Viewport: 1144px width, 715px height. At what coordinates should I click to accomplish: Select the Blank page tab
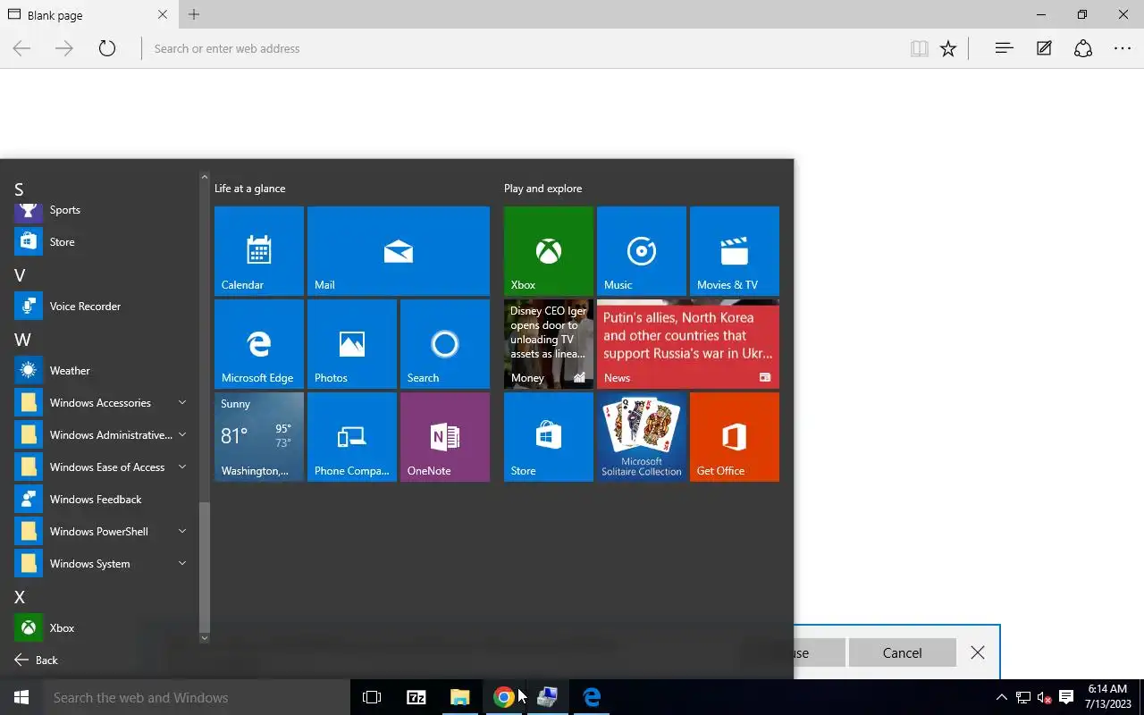88,15
